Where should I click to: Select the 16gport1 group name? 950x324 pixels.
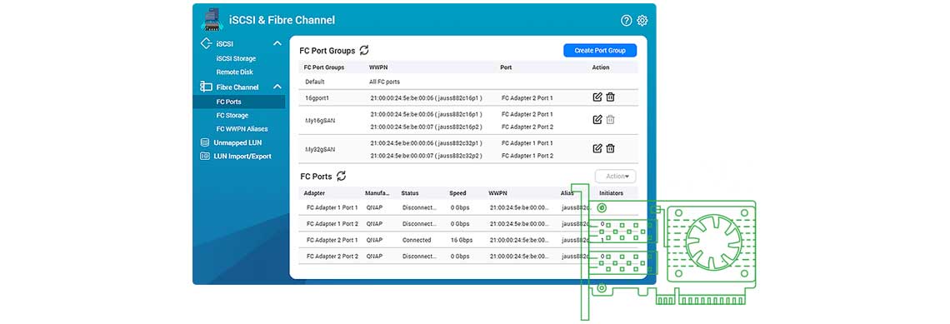[x=317, y=97]
